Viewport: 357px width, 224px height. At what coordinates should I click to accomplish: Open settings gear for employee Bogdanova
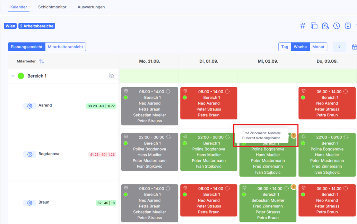[x=29, y=154]
